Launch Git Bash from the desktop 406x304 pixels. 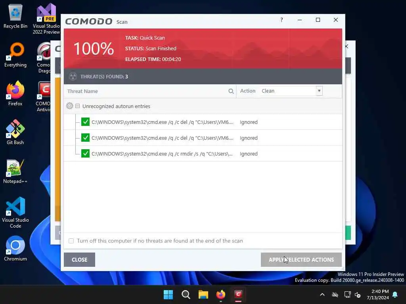point(15,132)
